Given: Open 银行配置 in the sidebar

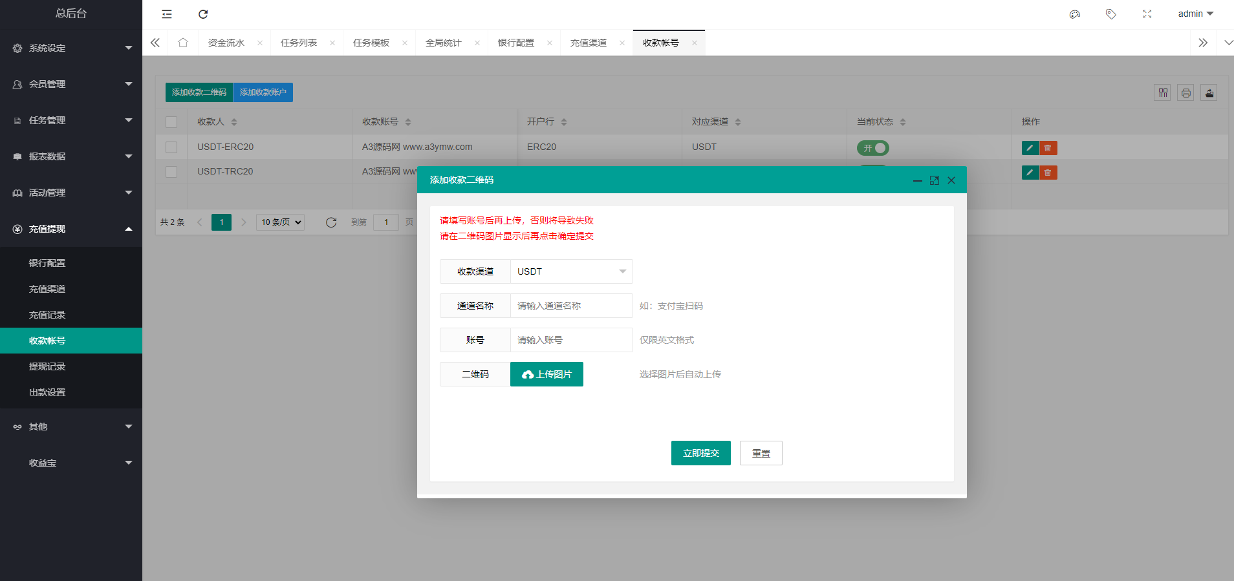Looking at the screenshot, I should [x=71, y=263].
